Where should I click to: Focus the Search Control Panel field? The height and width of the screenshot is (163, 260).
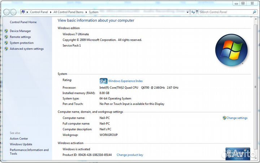coord(225,12)
